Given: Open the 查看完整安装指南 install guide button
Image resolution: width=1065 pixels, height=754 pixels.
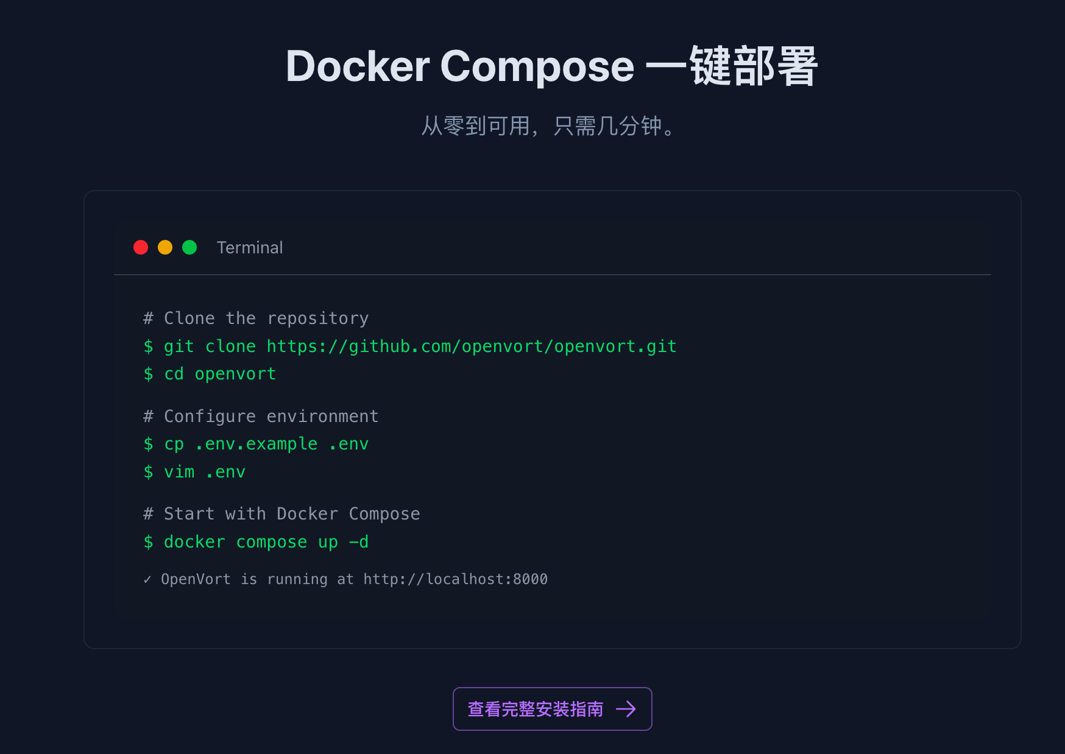Looking at the screenshot, I should [x=552, y=709].
